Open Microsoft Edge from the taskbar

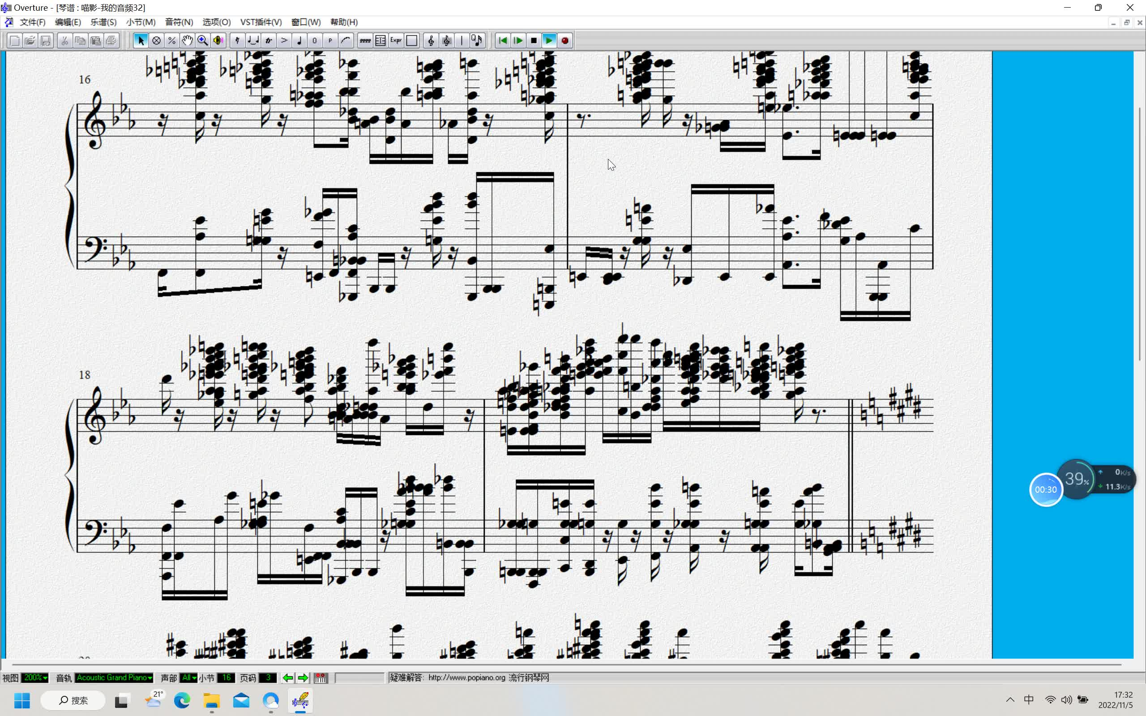(182, 700)
